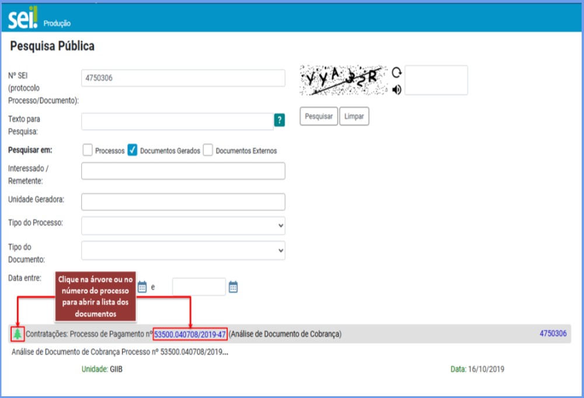Uncheck the Documentos Gerados checkbox

pyautogui.click(x=133, y=150)
